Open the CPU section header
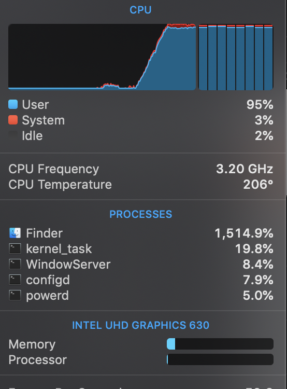The image size is (287, 389). (140, 10)
